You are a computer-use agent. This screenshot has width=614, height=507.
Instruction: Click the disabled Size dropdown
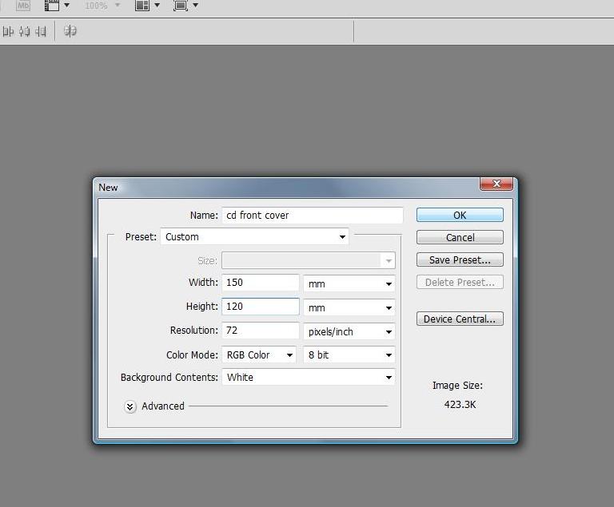308,260
